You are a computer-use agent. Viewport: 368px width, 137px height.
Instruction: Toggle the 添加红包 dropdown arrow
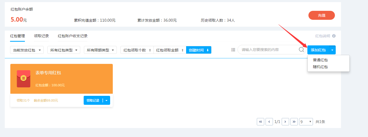point(332,50)
